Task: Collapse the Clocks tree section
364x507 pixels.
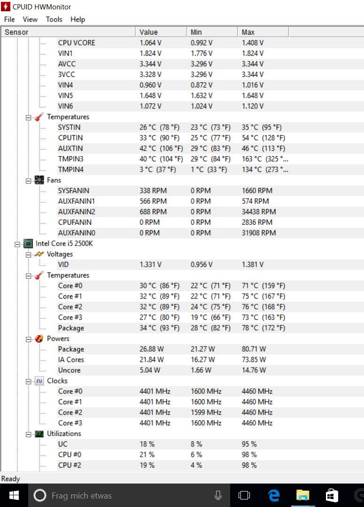Action: click(x=28, y=381)
